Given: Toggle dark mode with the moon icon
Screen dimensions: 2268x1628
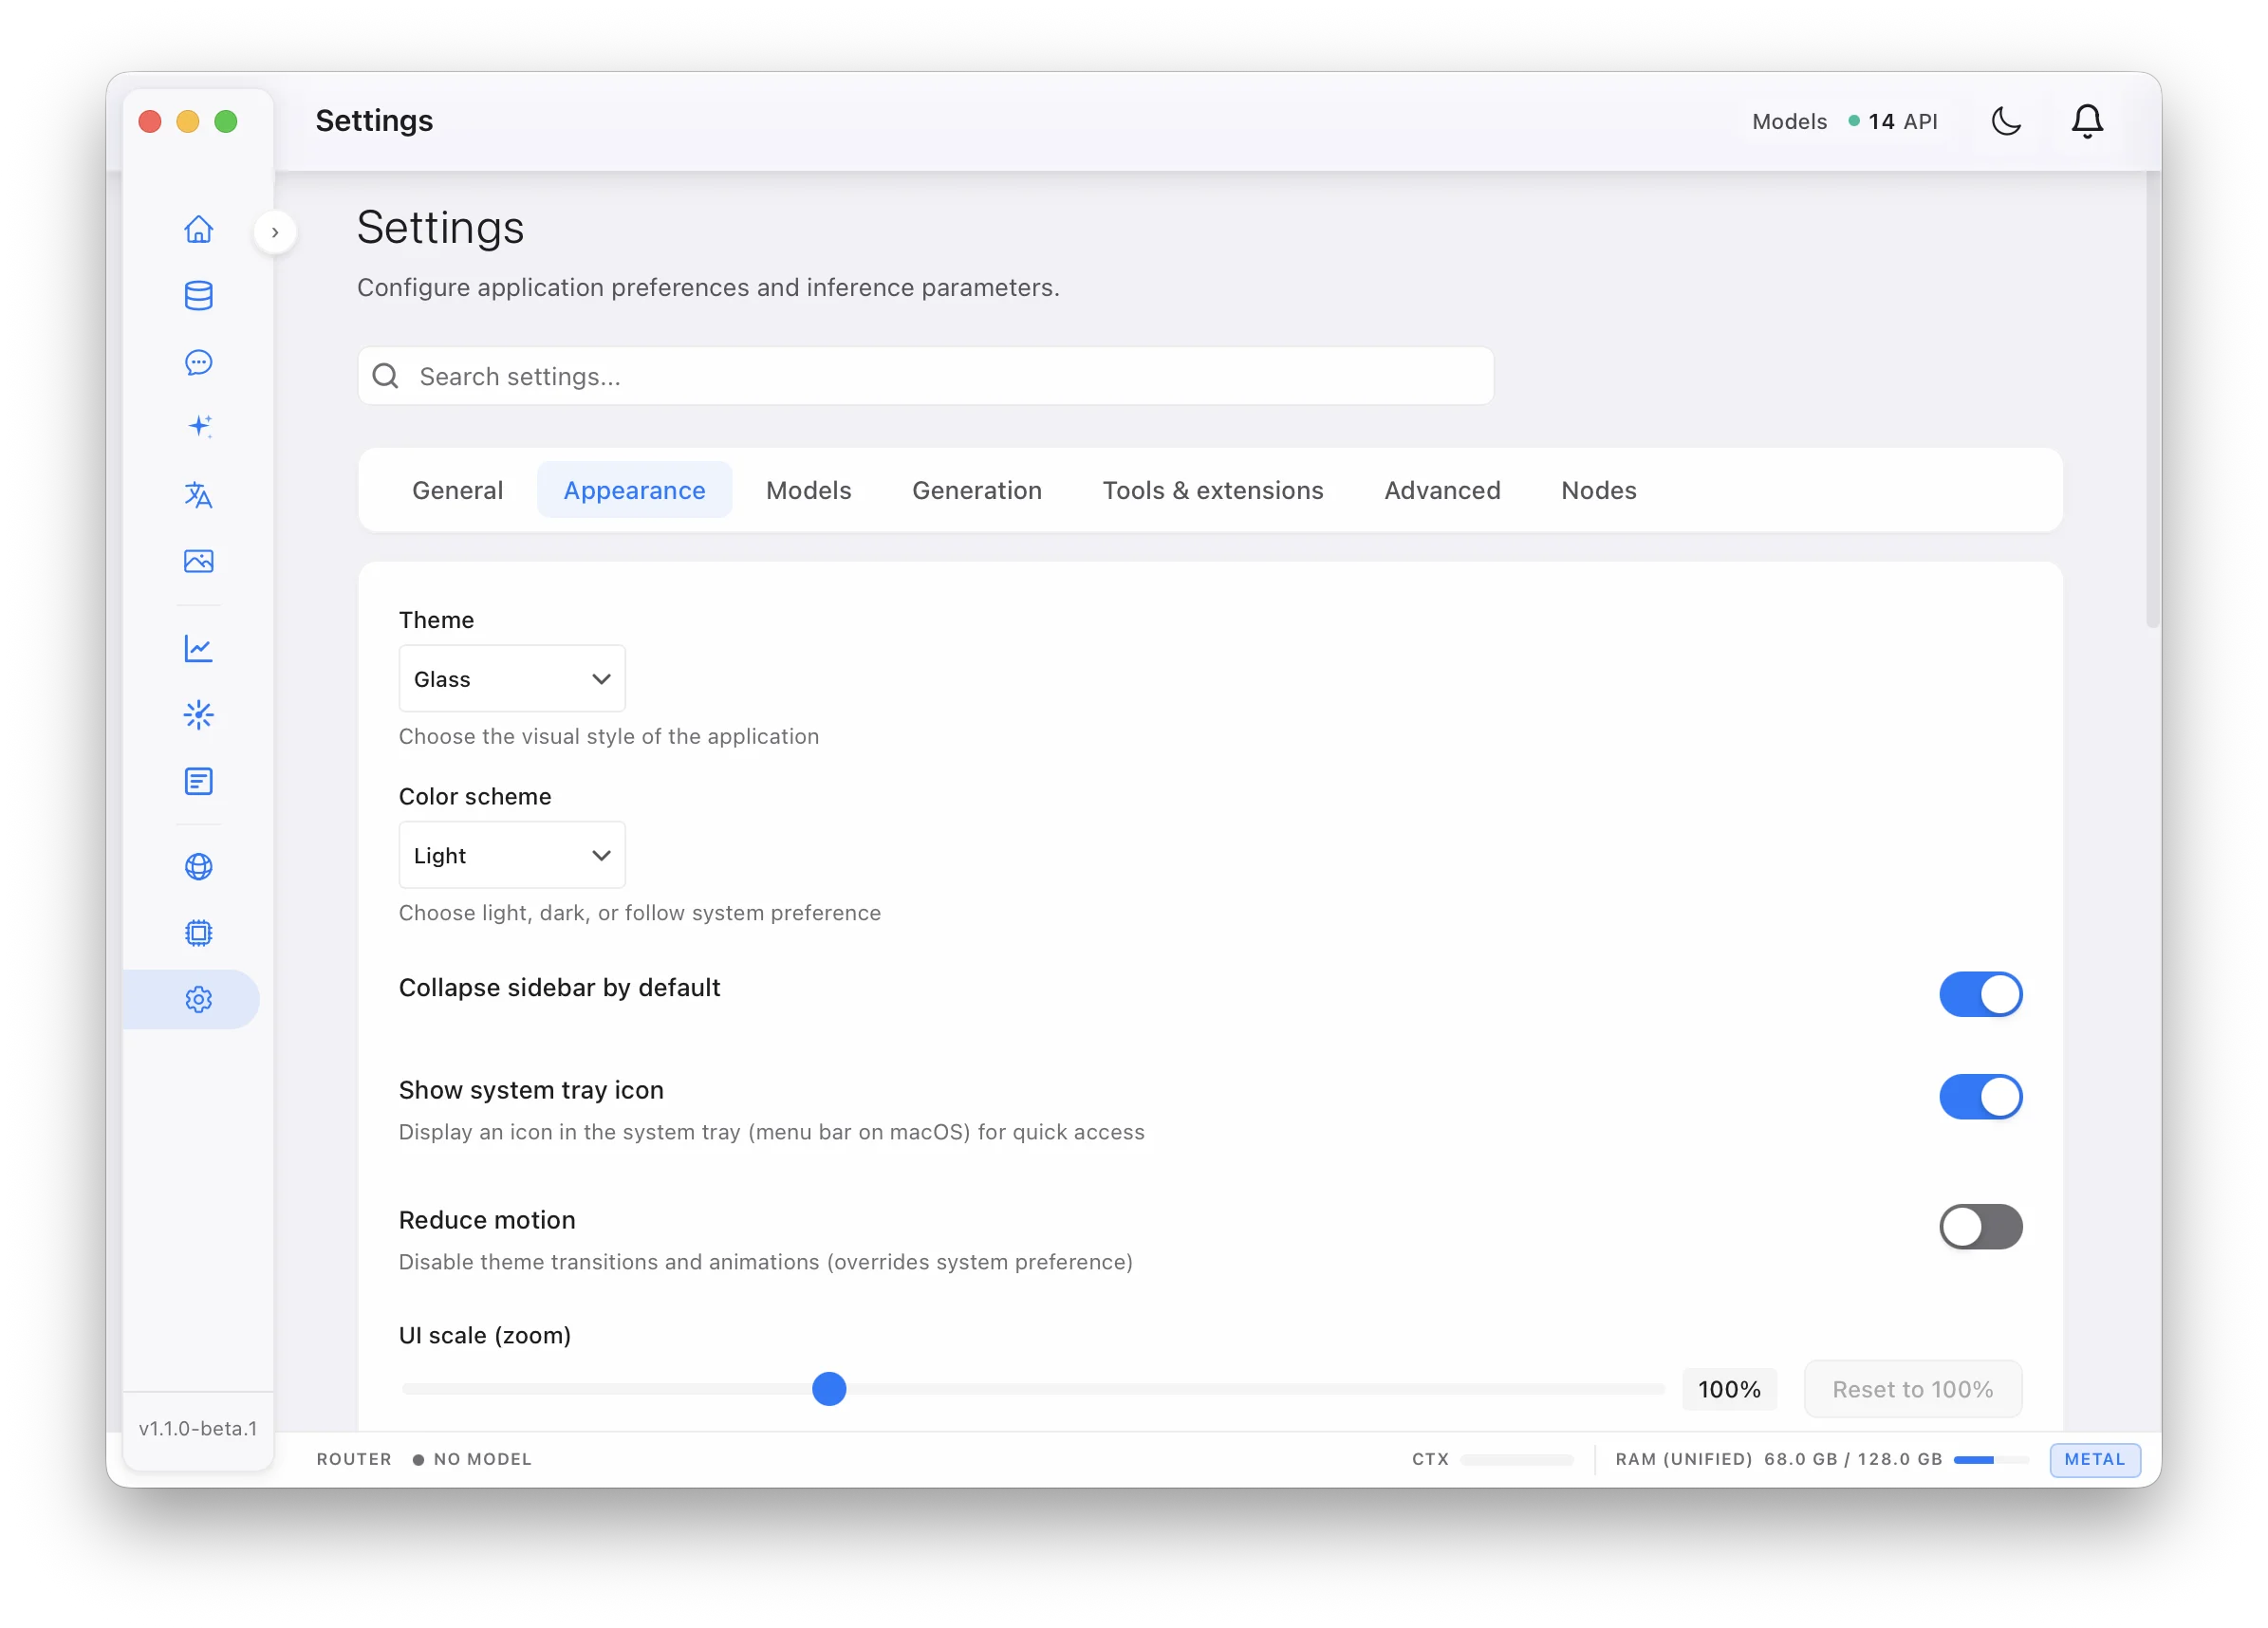Looking at the screenshot, I should tap(2006, 121).
